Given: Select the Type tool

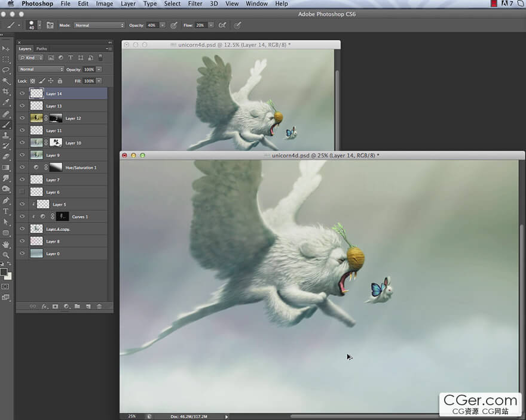Looking at the screenshot, I should pyautogui.click(x=6, y=211).
